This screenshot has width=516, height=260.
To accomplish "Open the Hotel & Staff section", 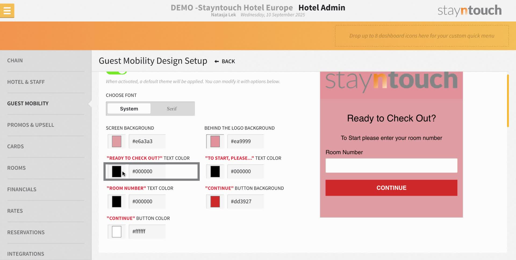I will tap(26, 82).
